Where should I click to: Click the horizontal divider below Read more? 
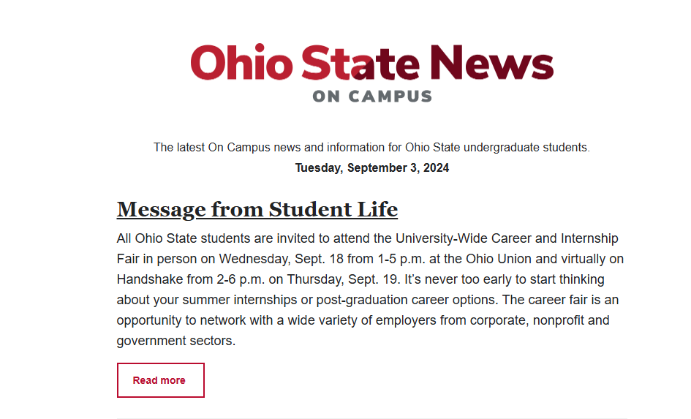(x=371, y=418)
